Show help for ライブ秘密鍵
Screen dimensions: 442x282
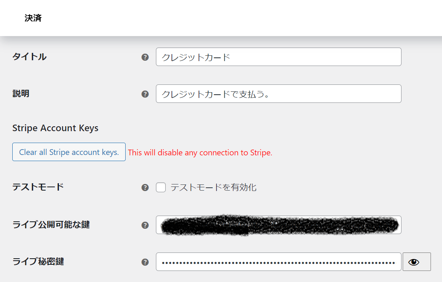point(145,262)
